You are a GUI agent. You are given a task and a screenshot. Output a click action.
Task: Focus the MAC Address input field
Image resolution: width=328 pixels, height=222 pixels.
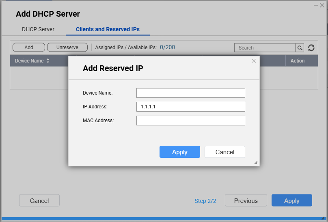click(x=190, y=121)
